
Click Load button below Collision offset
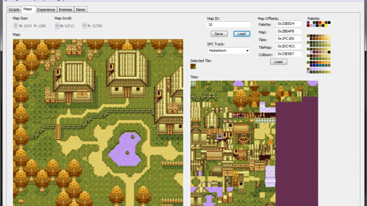click(x=279, y=62)
